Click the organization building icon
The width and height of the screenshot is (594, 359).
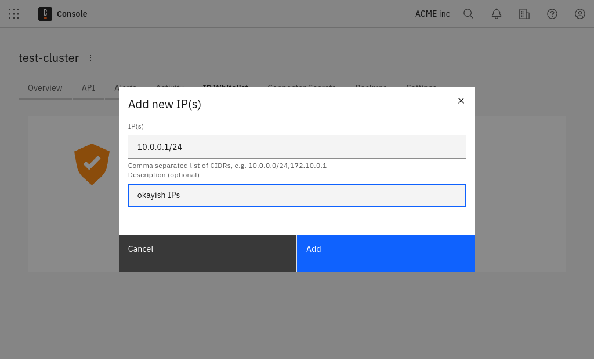point(524,14)
